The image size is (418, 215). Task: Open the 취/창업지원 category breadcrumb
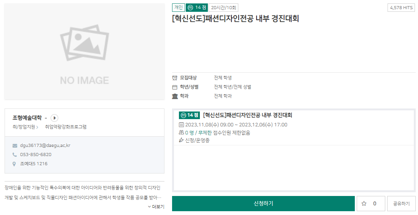pyautogui.click(x=24, y=127)
